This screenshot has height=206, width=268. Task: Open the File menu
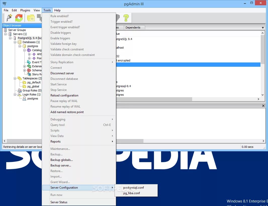click(x=6, y=10)
